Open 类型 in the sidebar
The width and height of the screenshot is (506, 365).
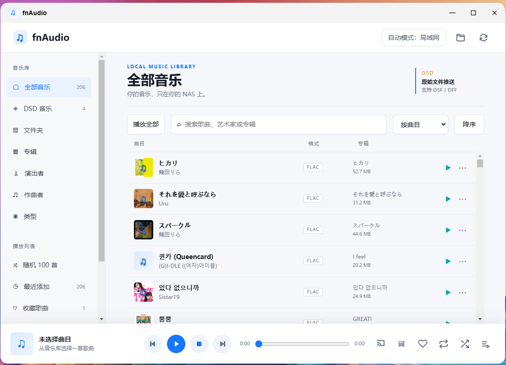[49, 216]
